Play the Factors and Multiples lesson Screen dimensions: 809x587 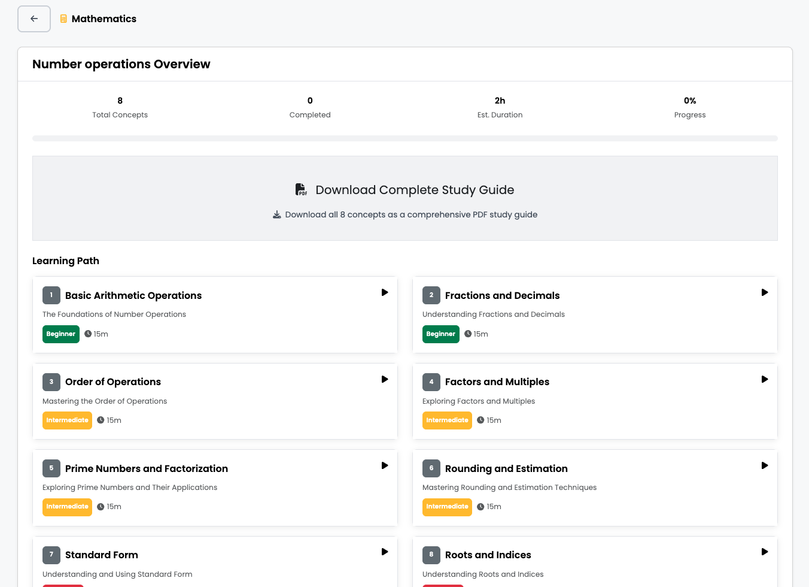coord(764,379)
